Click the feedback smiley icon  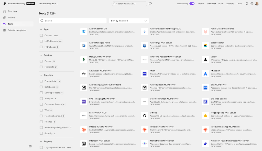252,4
